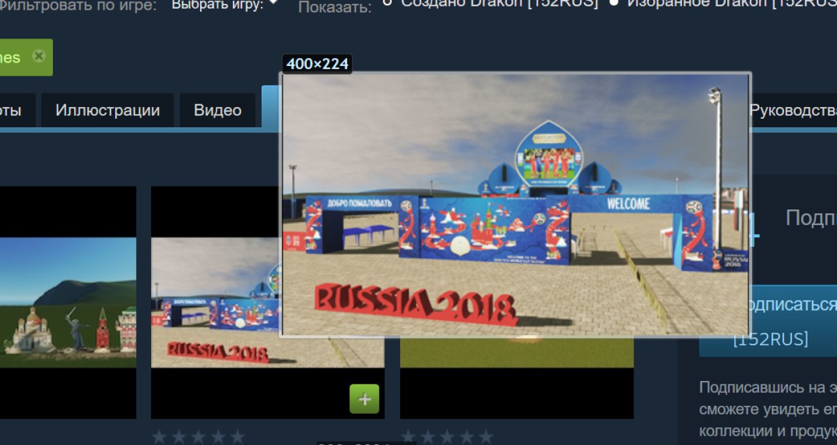The image size is (837, 445).
Task: Open the Выбрать игру dropdown
Action: point(225,5)
